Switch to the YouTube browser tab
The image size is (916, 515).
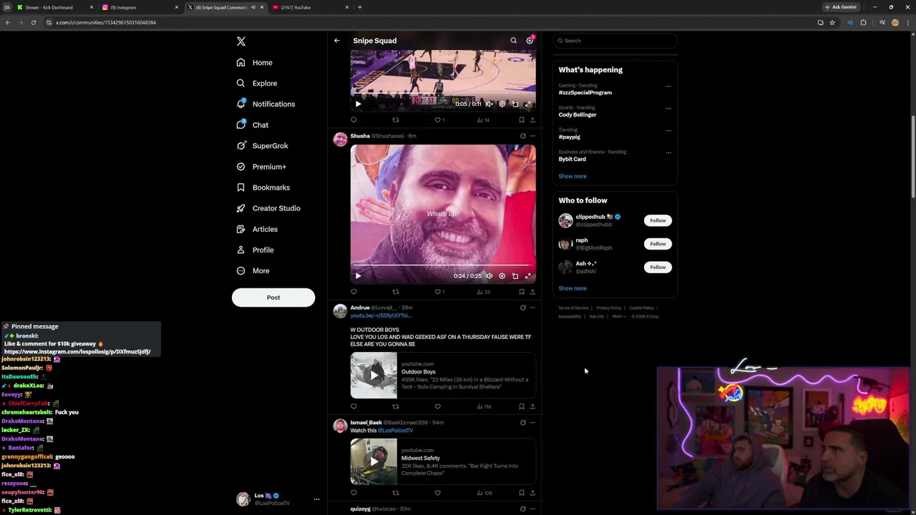[310, 7]
